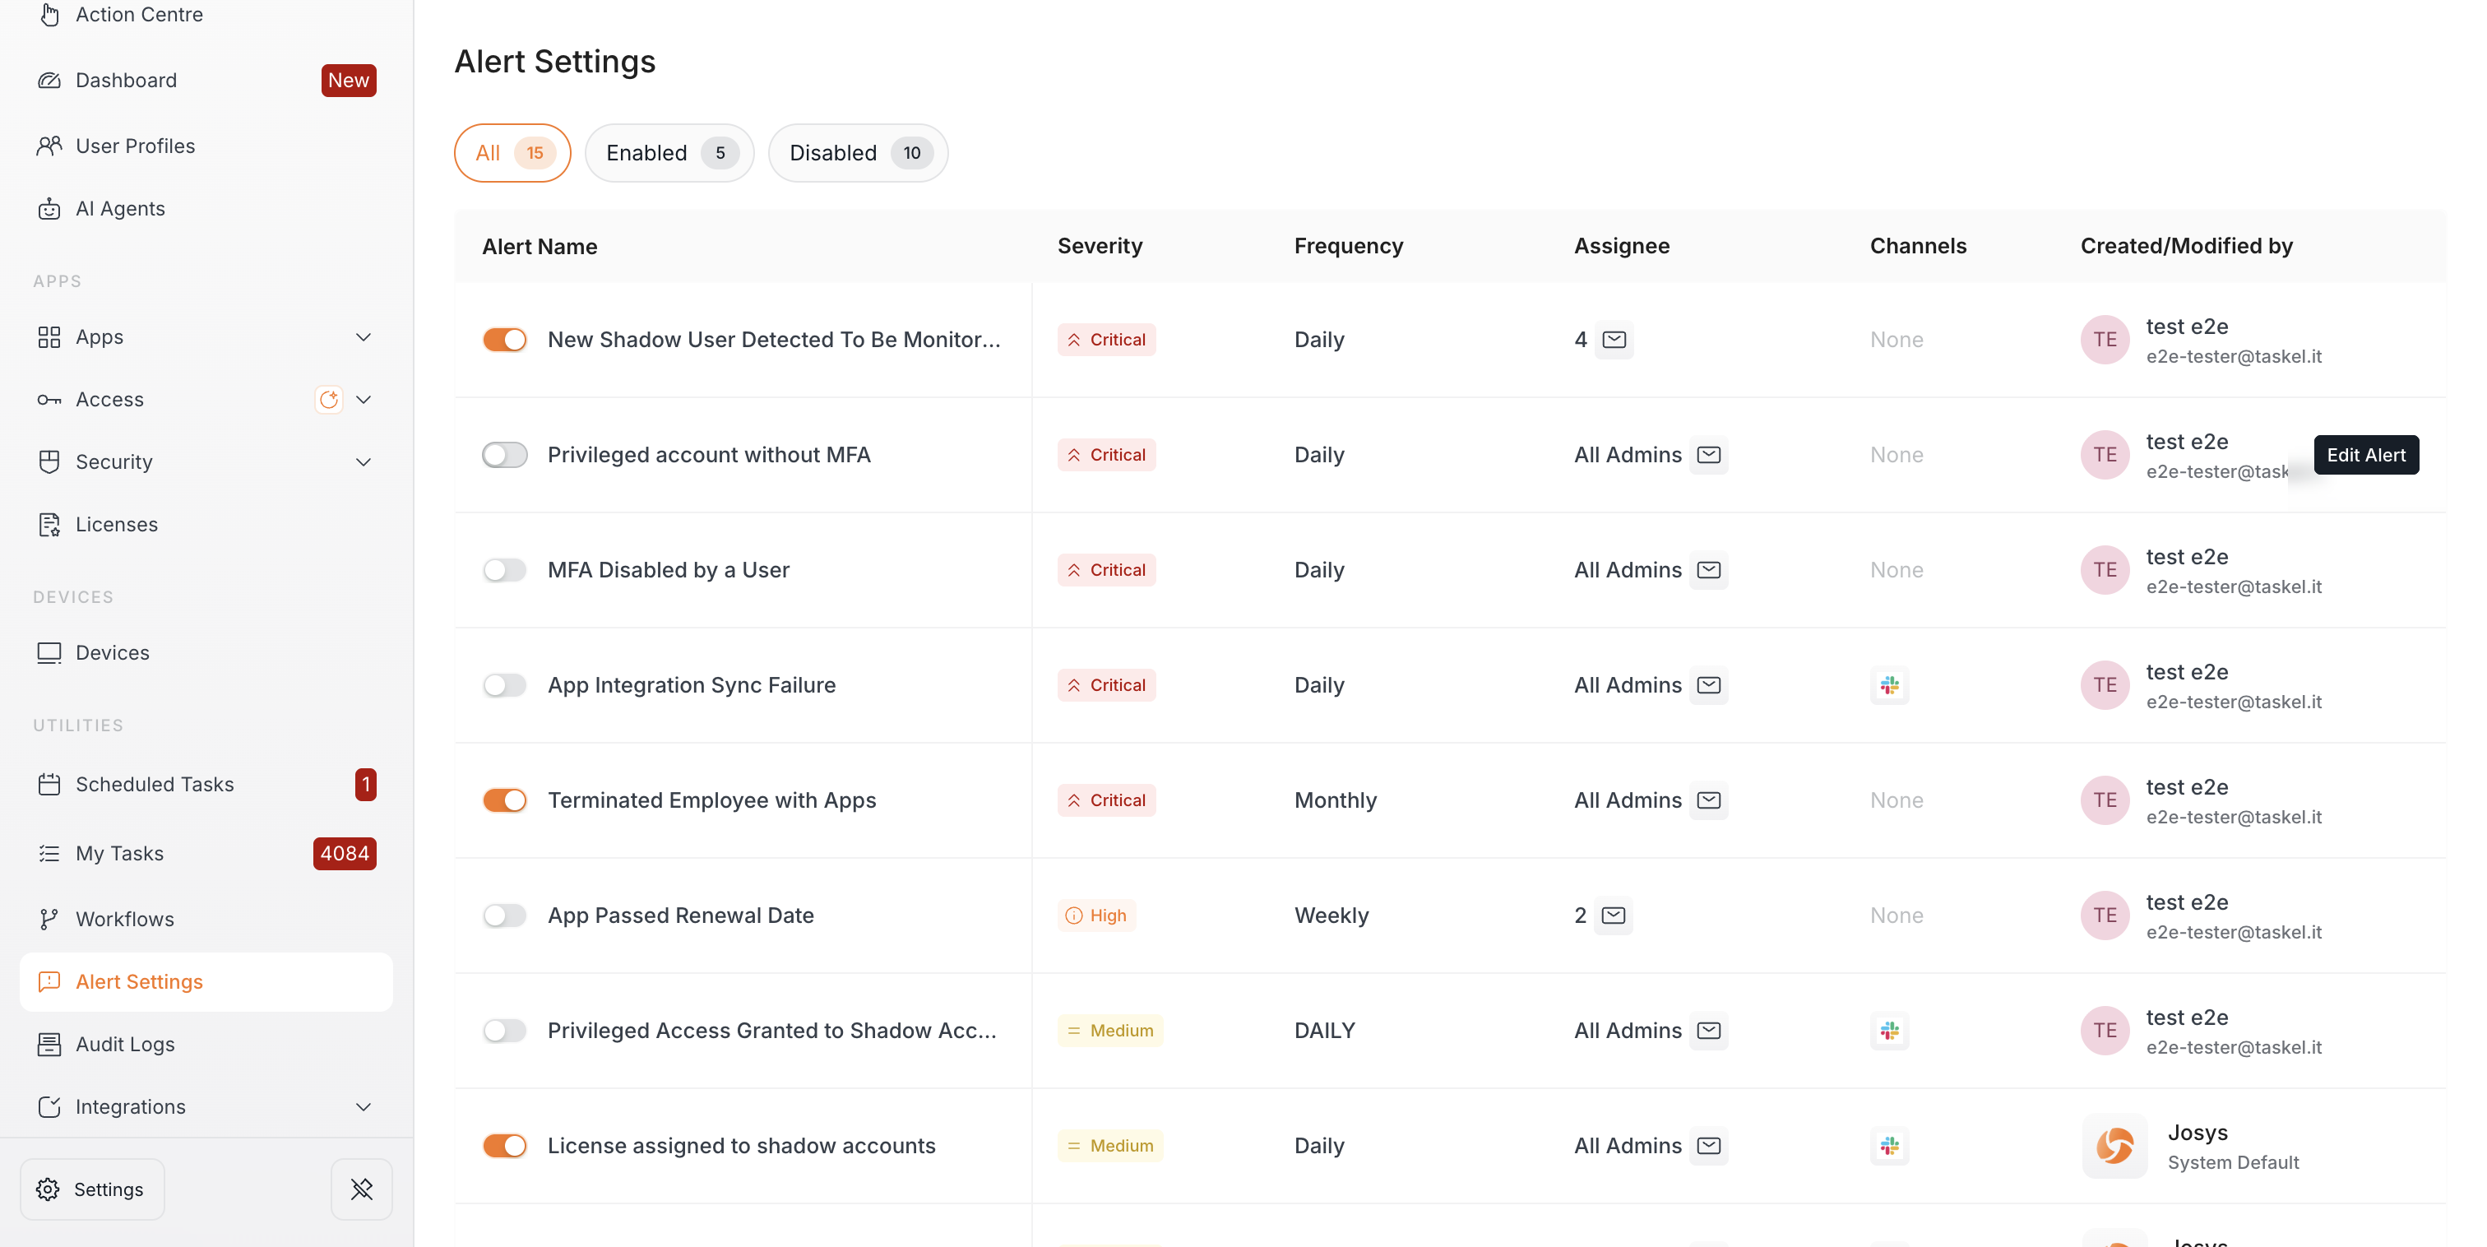Viewport: 2487px width, 1247px height.
Task: Open Settings button at sidebar bottom
Action: click(93, 1189)
